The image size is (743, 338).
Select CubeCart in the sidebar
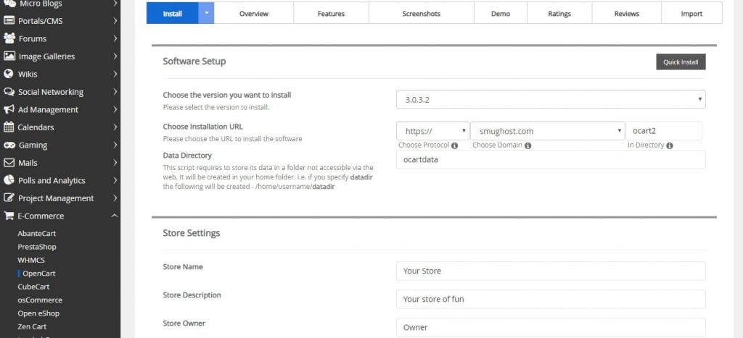point(33,287)
